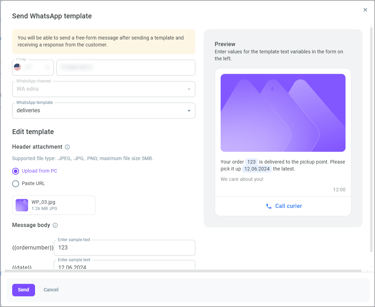Screen dimensions: 375x307
Task: Click the Preview heading
Action: pyautogui.click(x=225, y=44)
